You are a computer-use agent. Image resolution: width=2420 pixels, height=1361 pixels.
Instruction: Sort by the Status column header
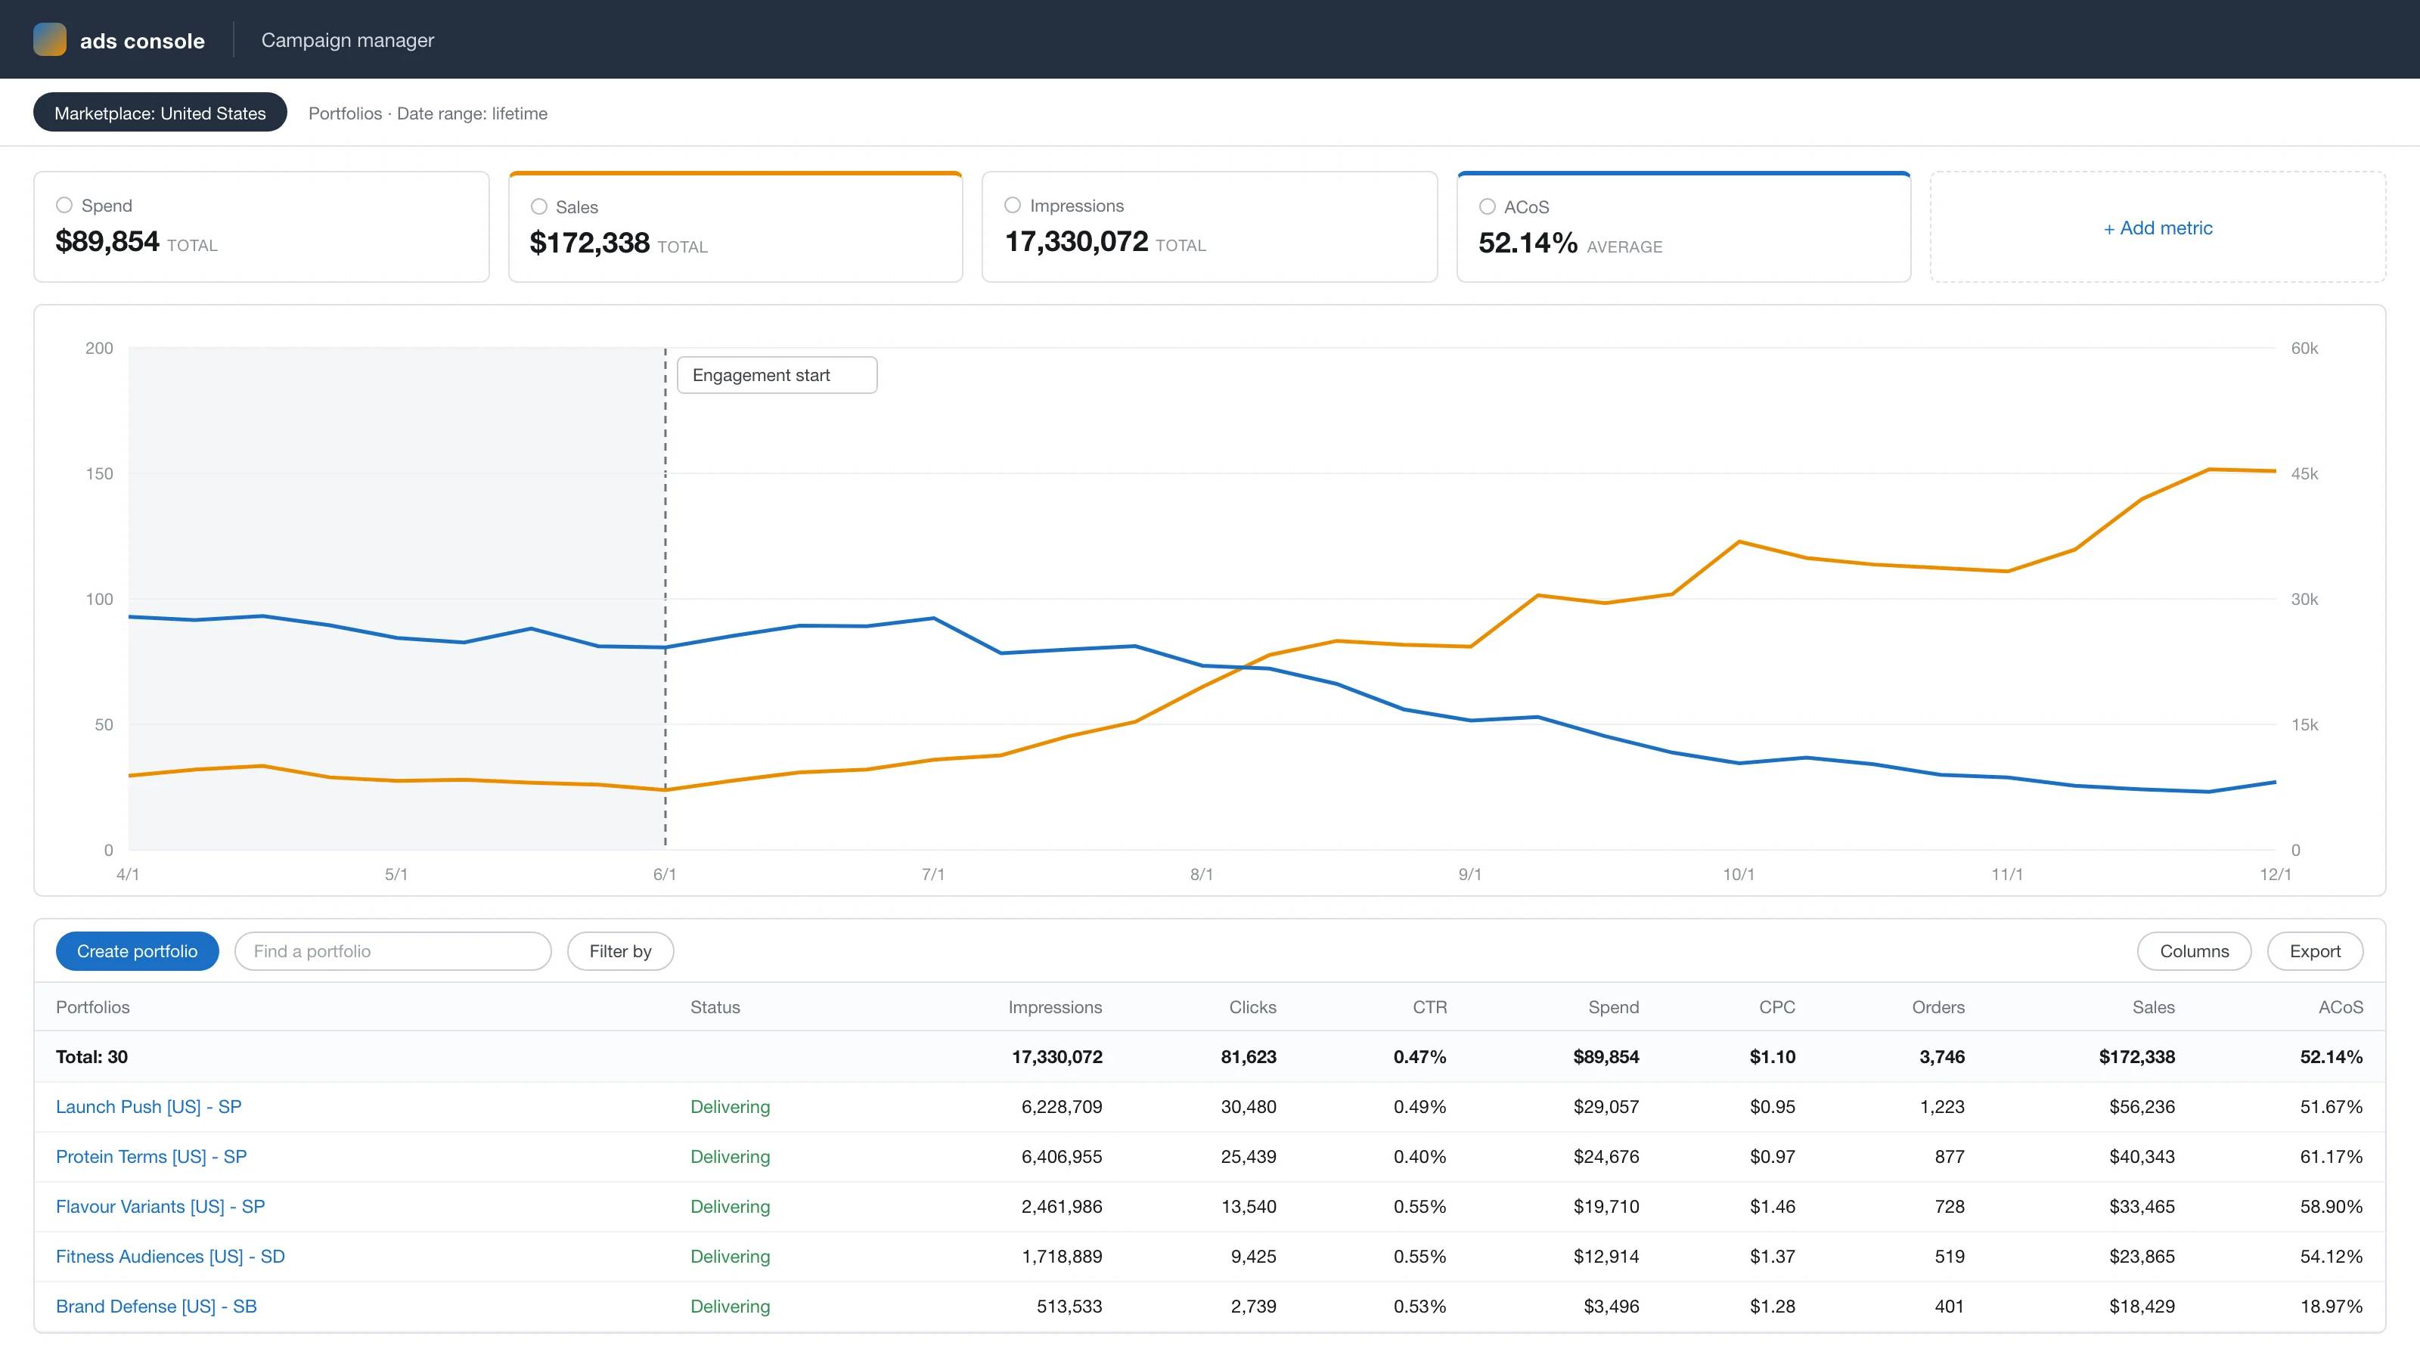pos(715,1007)
